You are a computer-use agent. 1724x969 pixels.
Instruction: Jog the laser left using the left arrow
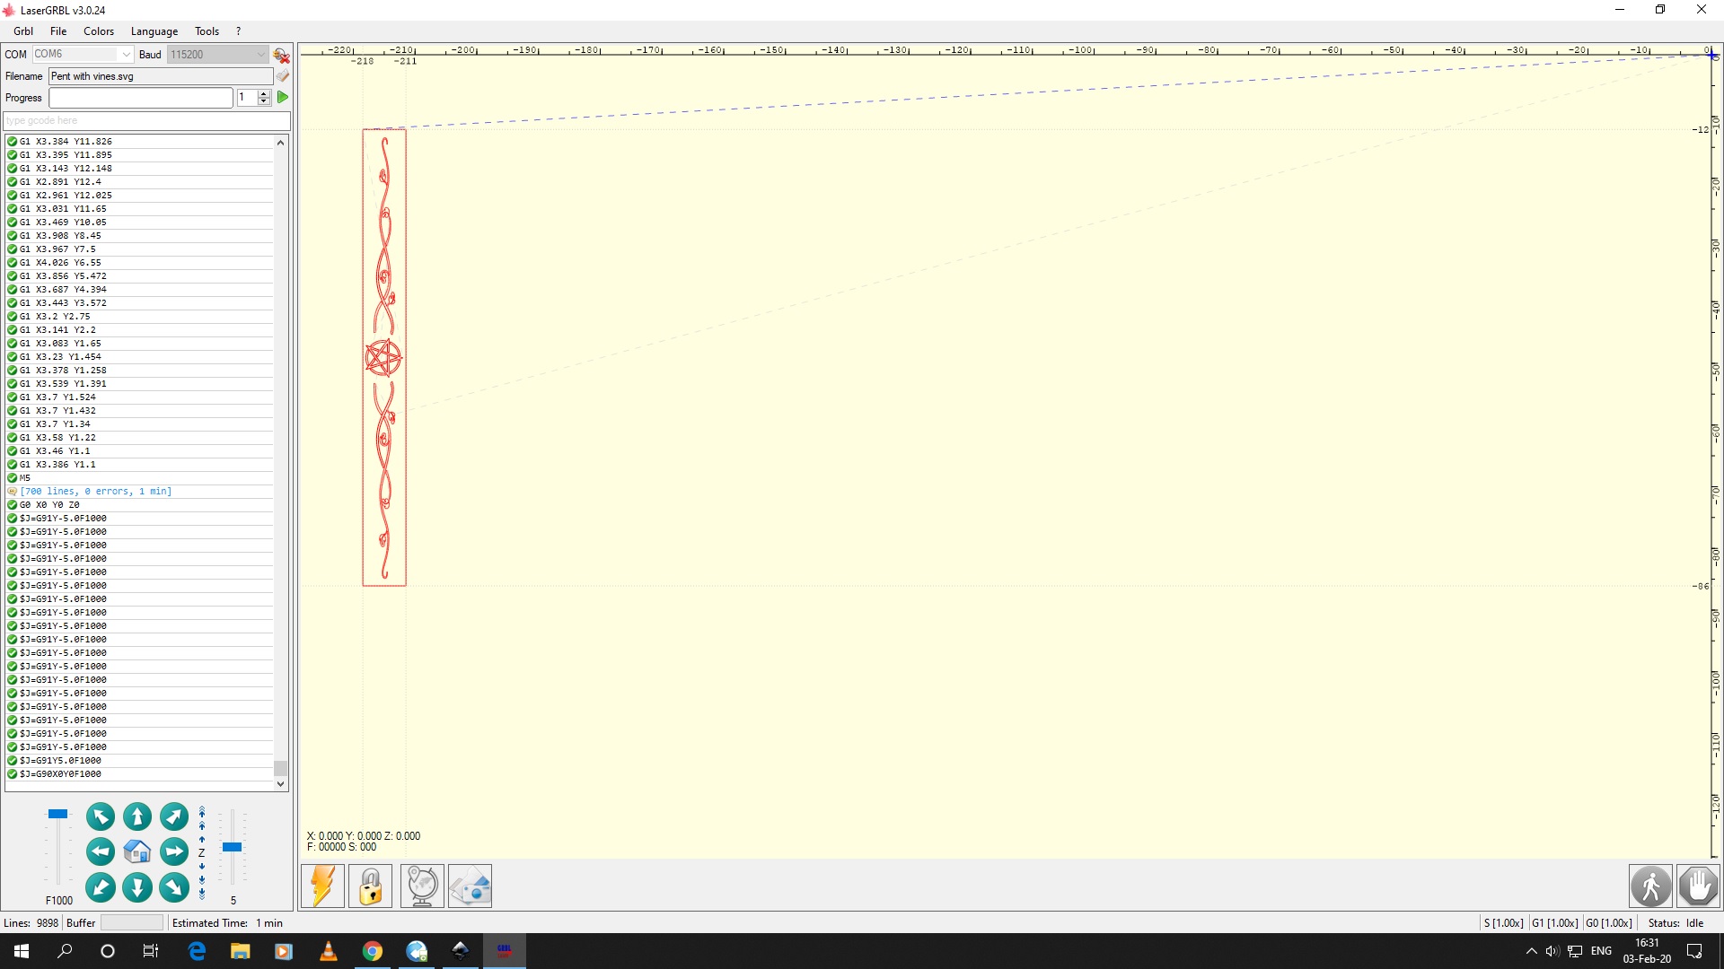coord(100,851)
